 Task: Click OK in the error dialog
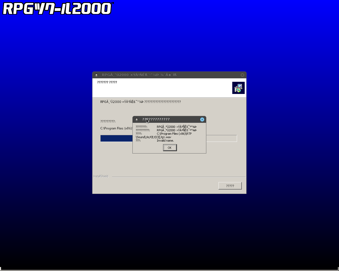170,148
